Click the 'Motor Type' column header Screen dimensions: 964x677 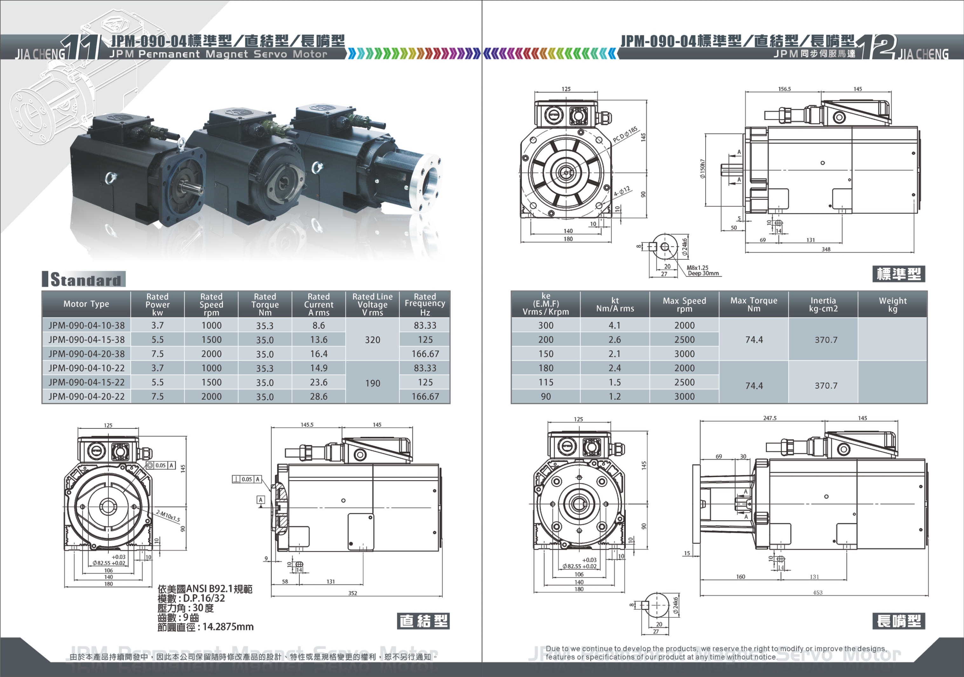(x=86, y=304)
